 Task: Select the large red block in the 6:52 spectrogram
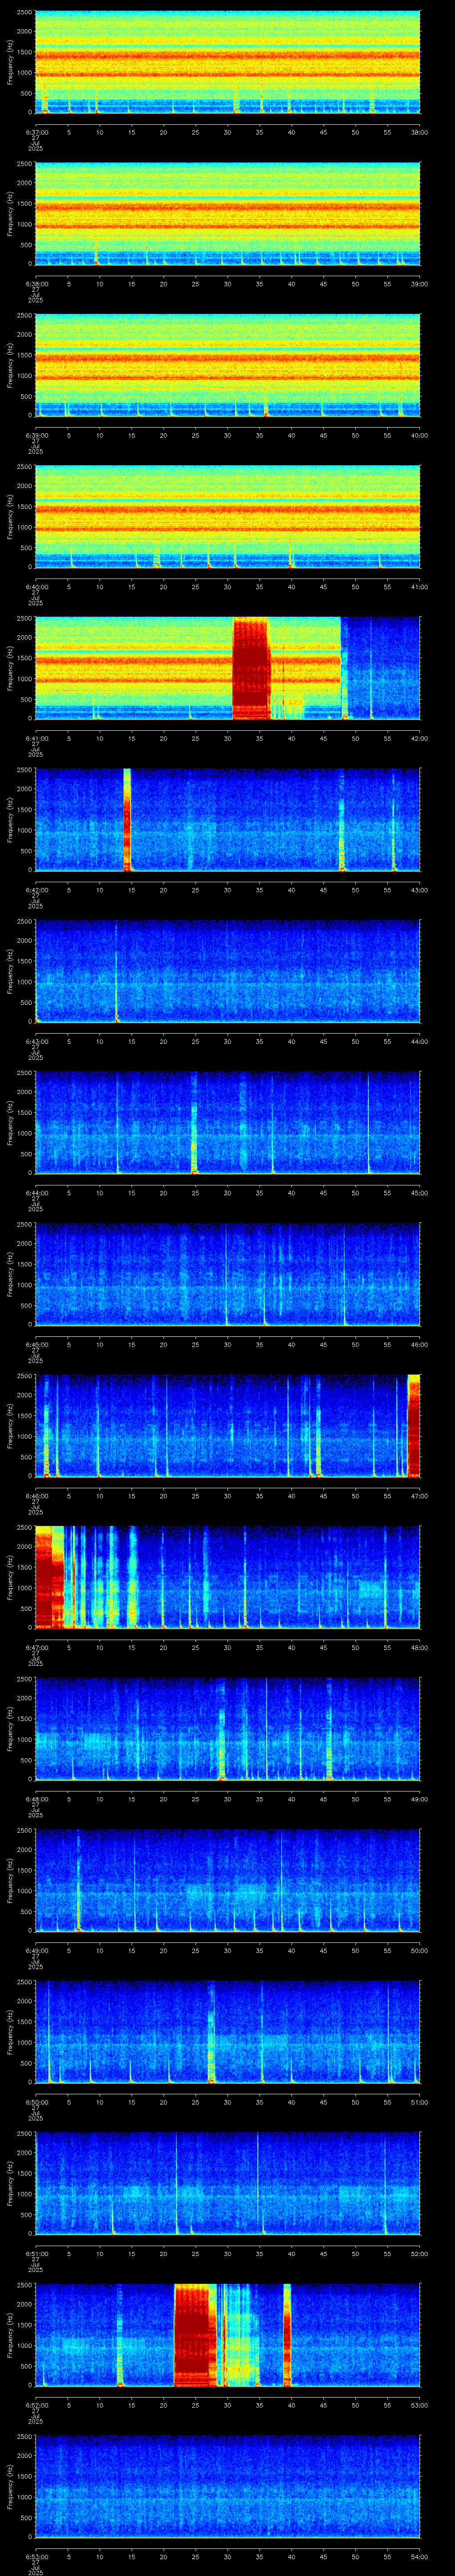[x=195, y=2334]
